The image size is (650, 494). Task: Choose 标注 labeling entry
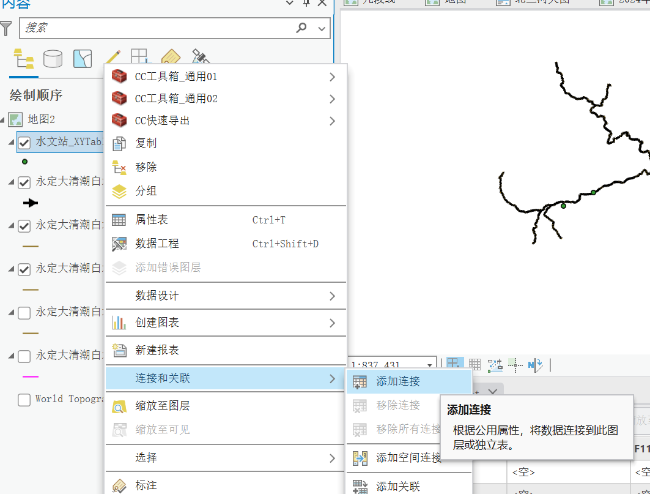pos(226,485)
